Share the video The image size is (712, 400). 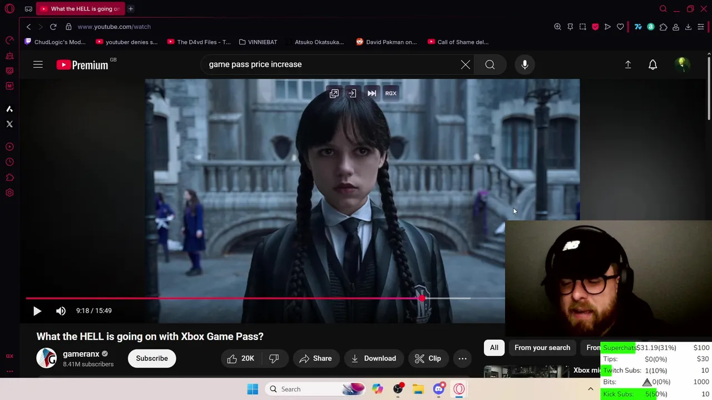pos(316,358)
